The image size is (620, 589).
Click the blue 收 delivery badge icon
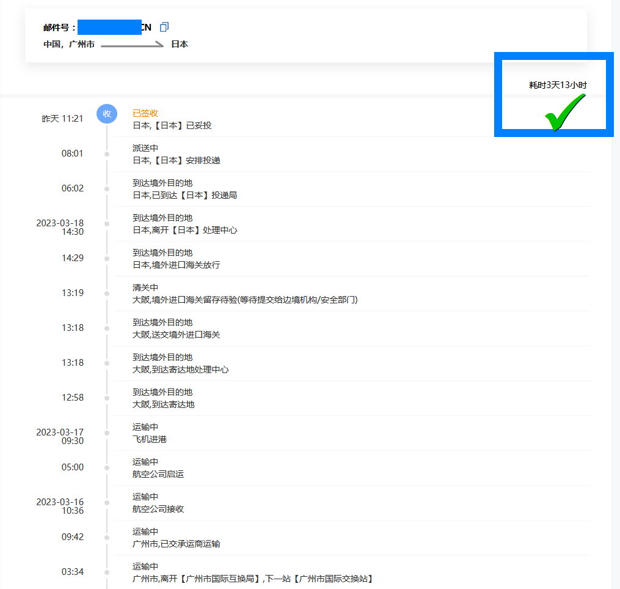tap(107, 114)
